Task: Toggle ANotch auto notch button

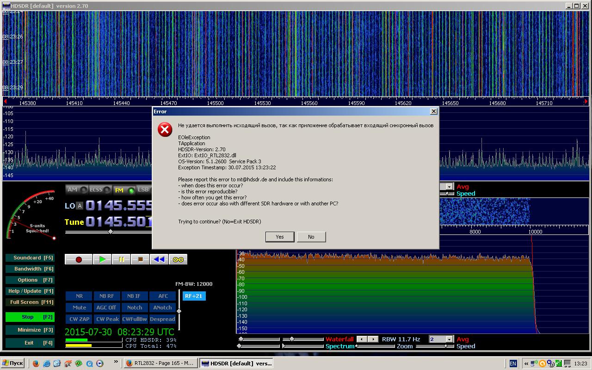Action: [x=163, y=308]
